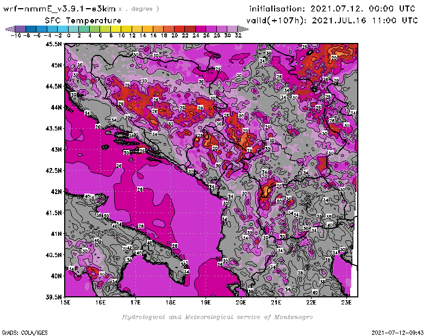Click the 'wrf-nmmE_v3.9.1-e3km' model label
This screenshot has width=435, height=336.
pos(59,9)
